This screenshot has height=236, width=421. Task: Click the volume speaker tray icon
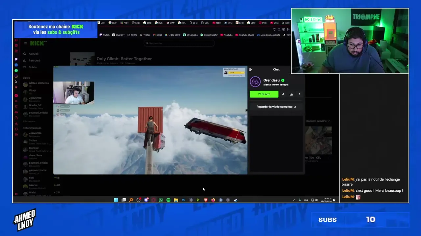point(317,200)
